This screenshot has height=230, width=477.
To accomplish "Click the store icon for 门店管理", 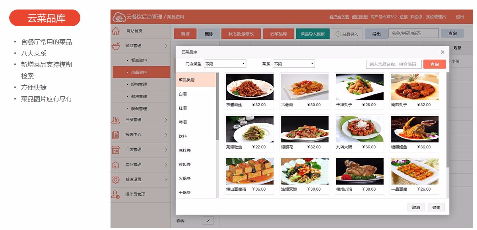I will [x=116, y=150].
